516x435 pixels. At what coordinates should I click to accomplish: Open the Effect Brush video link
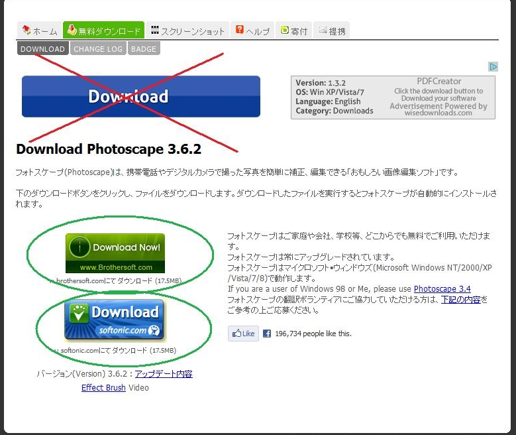103,387
